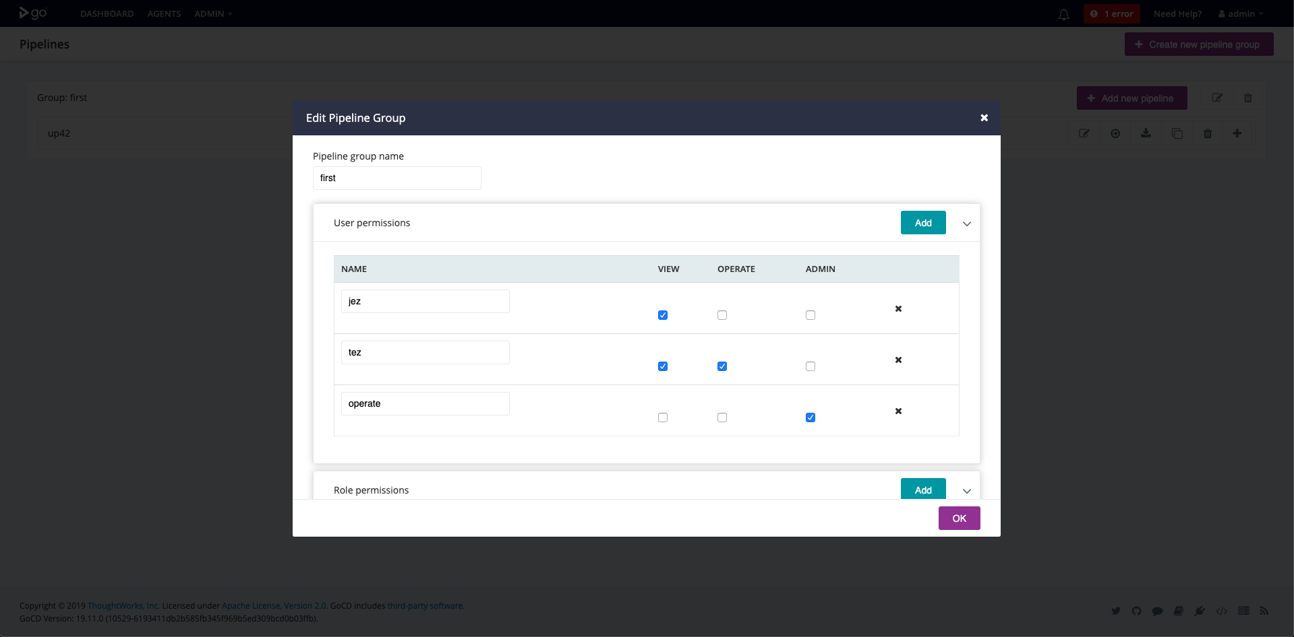This screenshot has height=637, width=1294.
Task: Toggle Operate permission for tez
Action: 722,366
